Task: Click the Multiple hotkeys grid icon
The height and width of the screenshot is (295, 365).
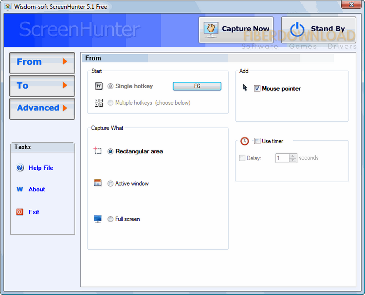Action: click(x=99, y=103)
